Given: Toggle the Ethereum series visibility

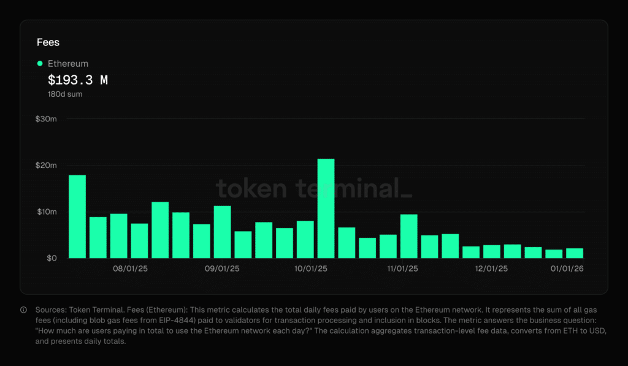Looking at the screenshot, I should pyautogui.click(x=61, y=63).
